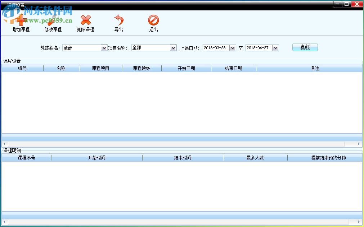This screenshot has width=364, height=227.
Task: Click right arrow of course settings scrollbar
Action: click(x=359, y=144)
